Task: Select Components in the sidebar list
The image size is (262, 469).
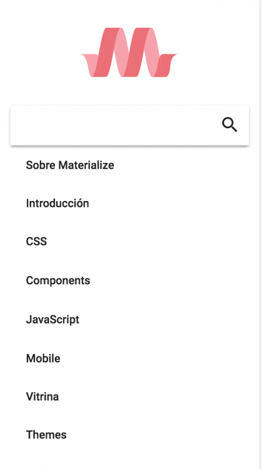Action: pos(58,281)
